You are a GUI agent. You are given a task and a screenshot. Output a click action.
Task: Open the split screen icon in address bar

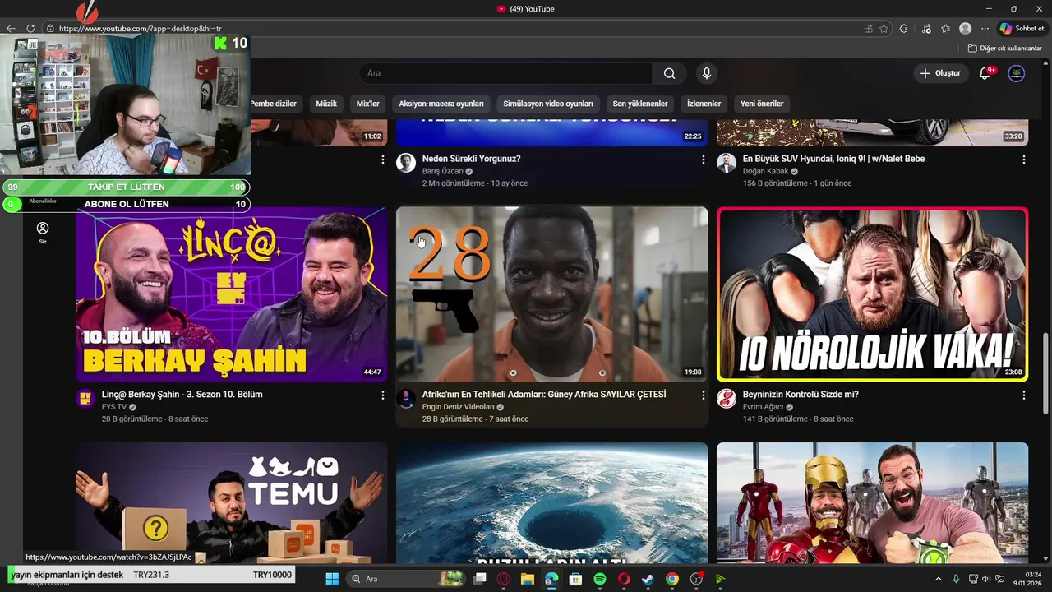pyautogui.click(x=868, y=28)
